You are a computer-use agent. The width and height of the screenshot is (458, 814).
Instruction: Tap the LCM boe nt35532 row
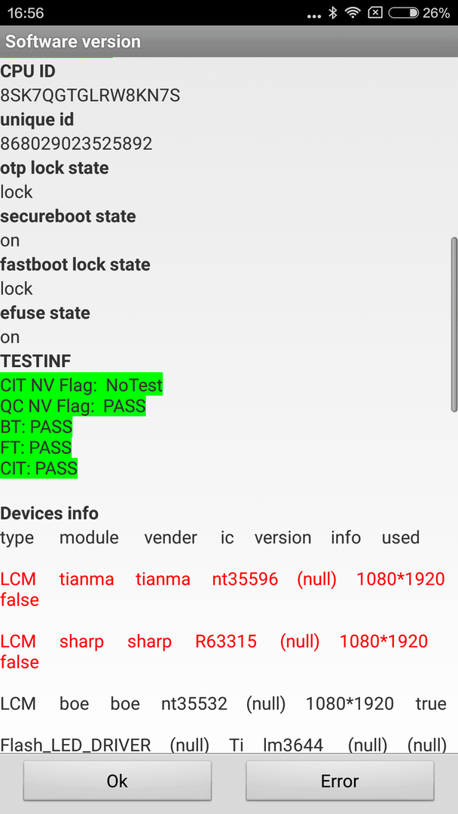coord(224,703)
